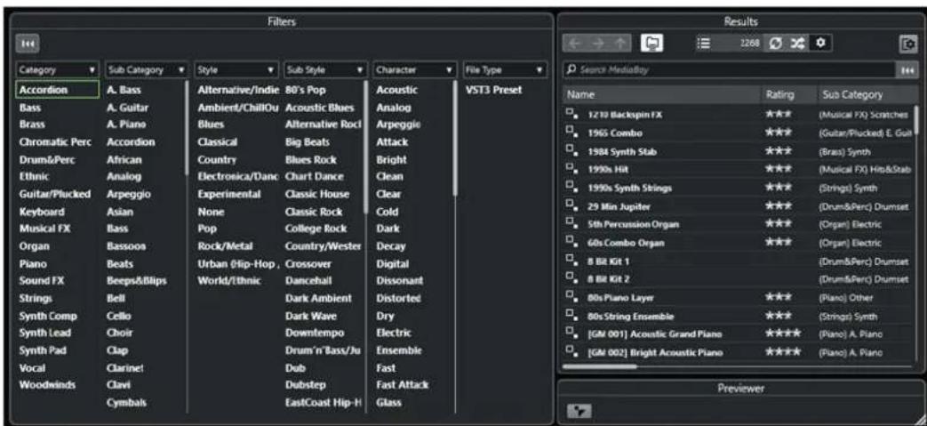Click the Sub Style filter column scrollbar
This screenshot has height=426, width=927.
366,148
